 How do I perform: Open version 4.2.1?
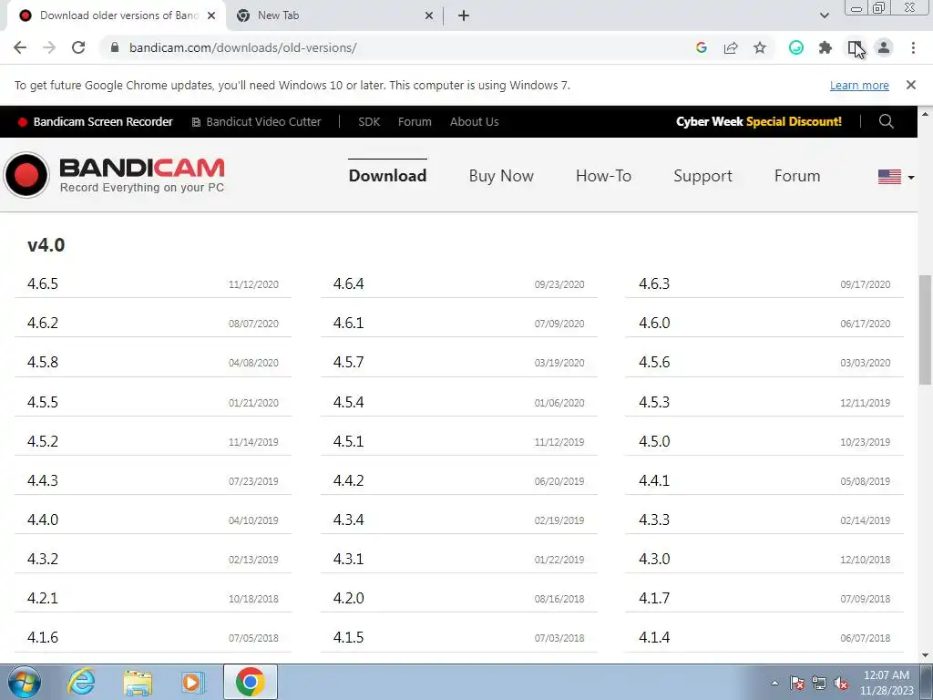(x=43, y=598)
